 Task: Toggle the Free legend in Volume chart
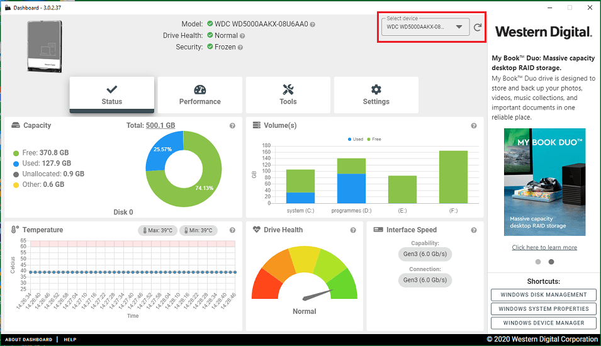(374, 139)
